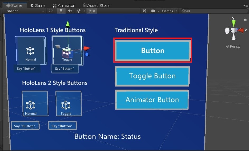Click Say "Button" label under HoloLens 1 Toggle

pyautogui.click(x=64, y=69)
